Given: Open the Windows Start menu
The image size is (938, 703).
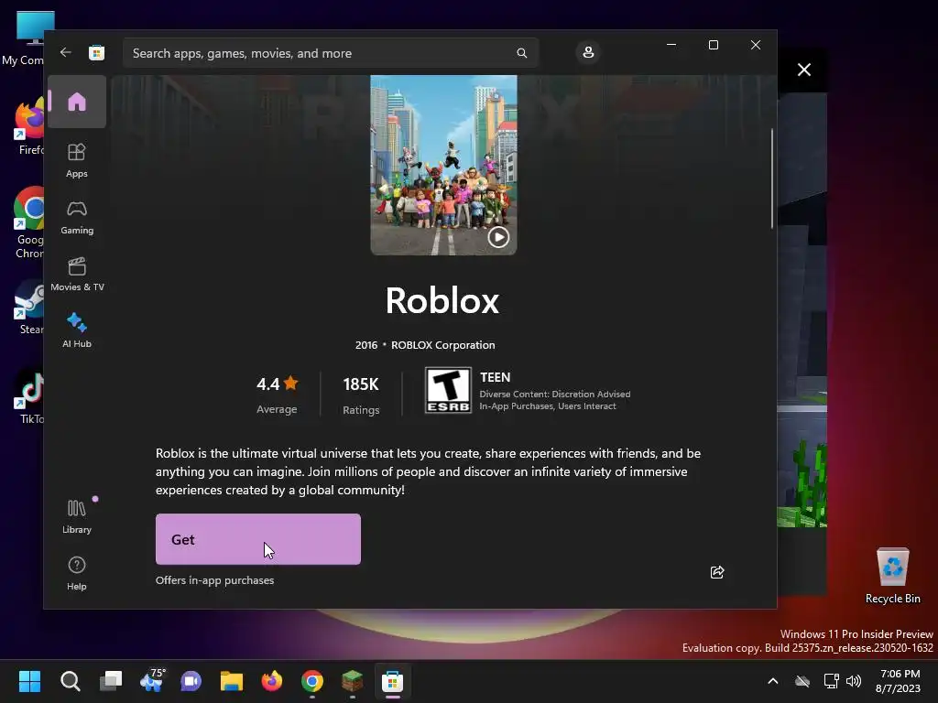Looking at the screenshot, I should (x=29, y=681).
